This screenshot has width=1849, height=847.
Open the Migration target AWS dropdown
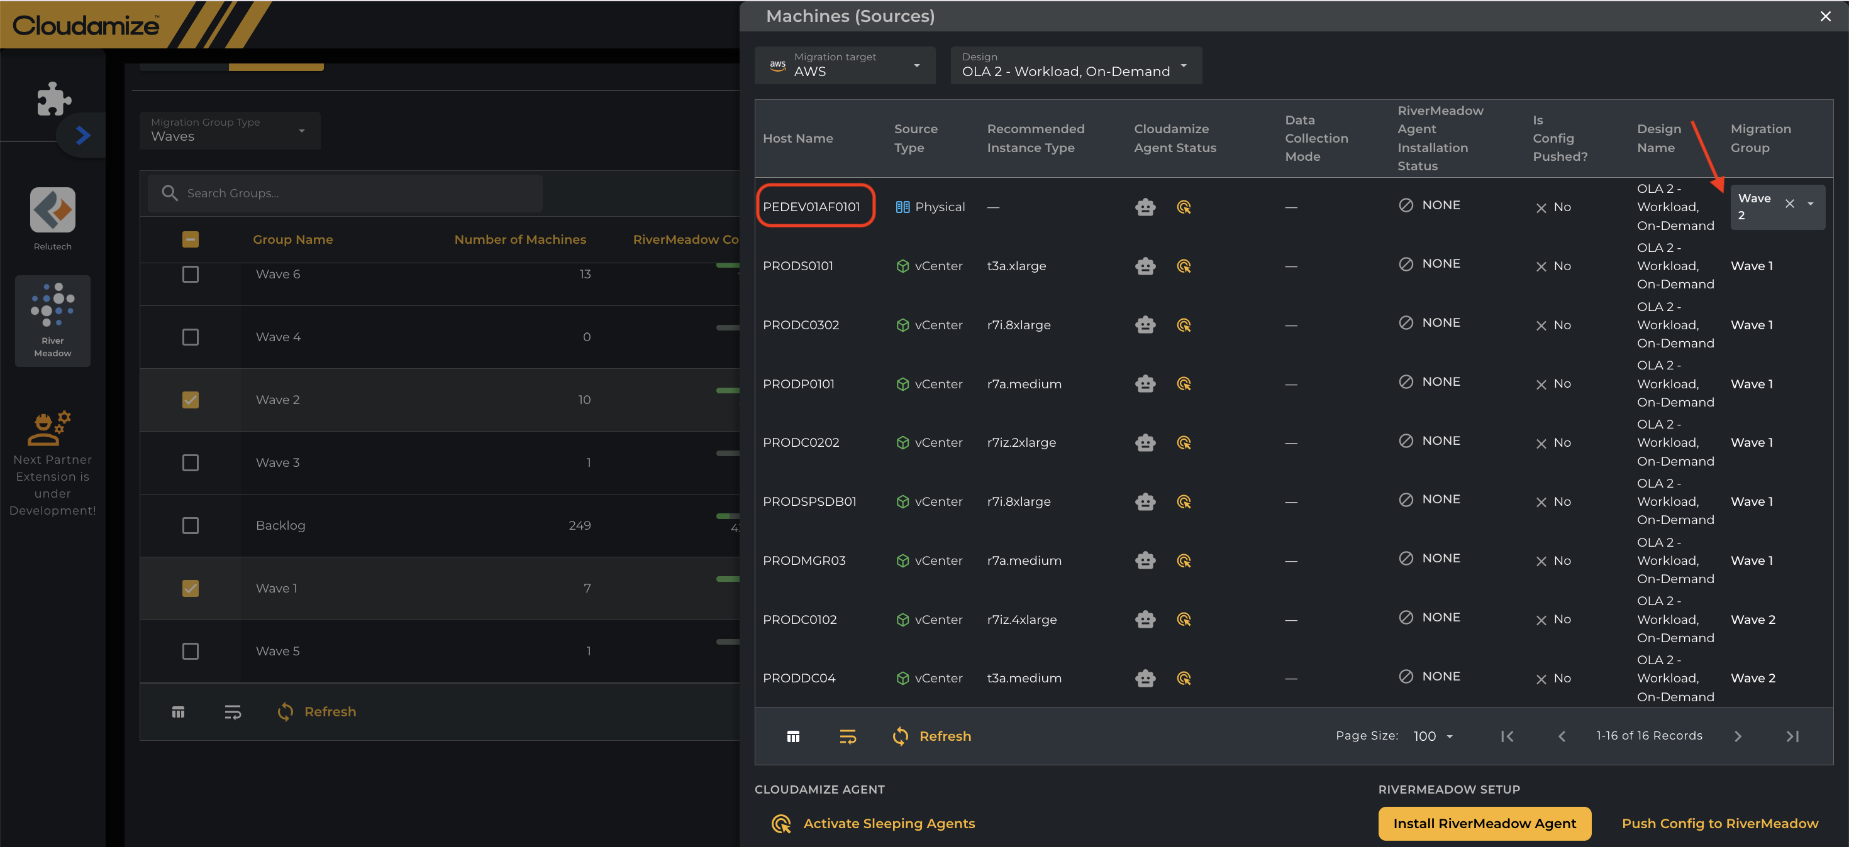click(845, 65)
